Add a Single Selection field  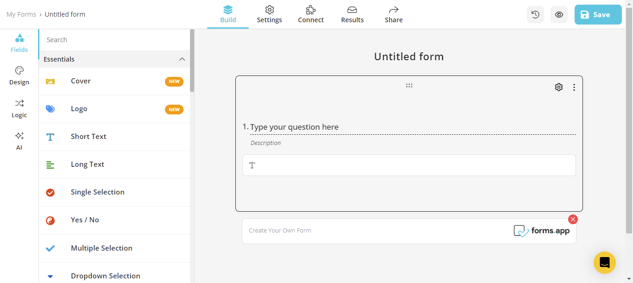click(x=97, y=192)
